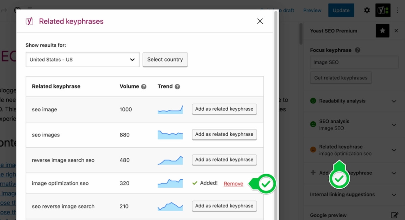Click the help icon next to Volume
The image size is (405, 220).
144,86
